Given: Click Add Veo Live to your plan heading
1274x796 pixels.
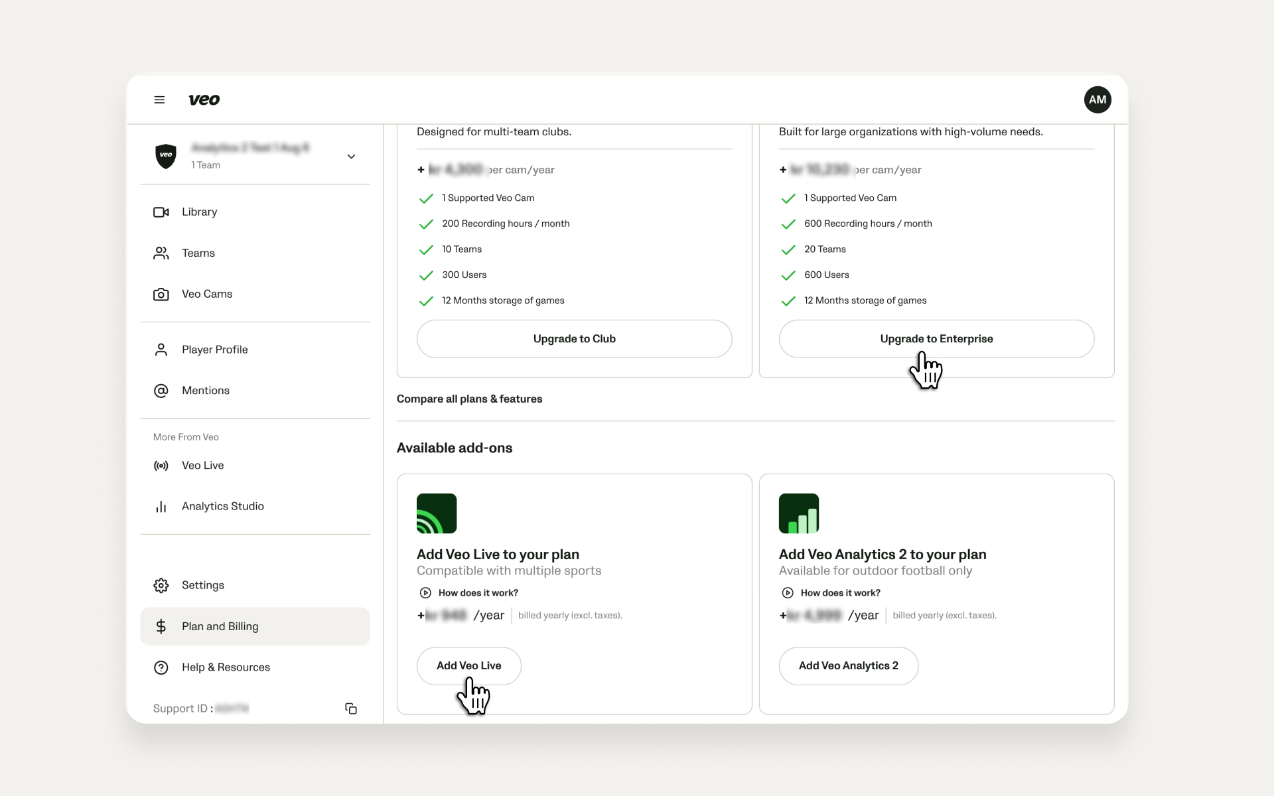Looking at the screenshot, I should (x=498, y=555).
